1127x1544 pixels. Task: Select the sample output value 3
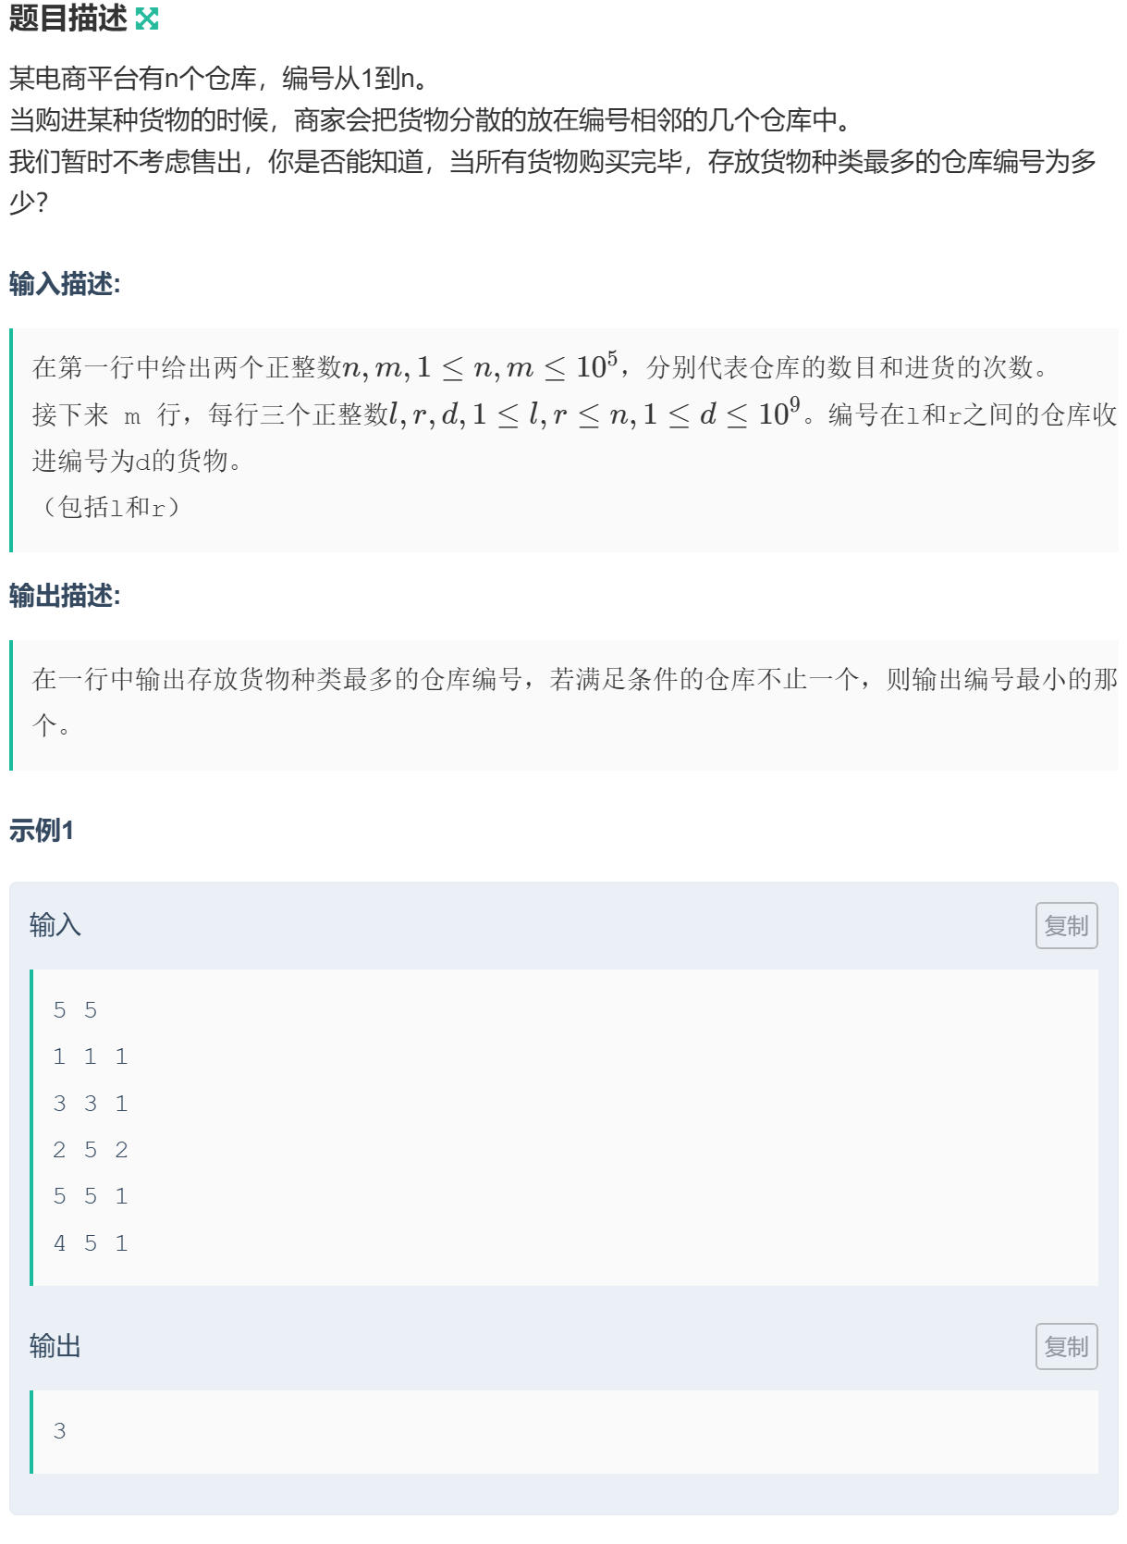(57, 1431)
